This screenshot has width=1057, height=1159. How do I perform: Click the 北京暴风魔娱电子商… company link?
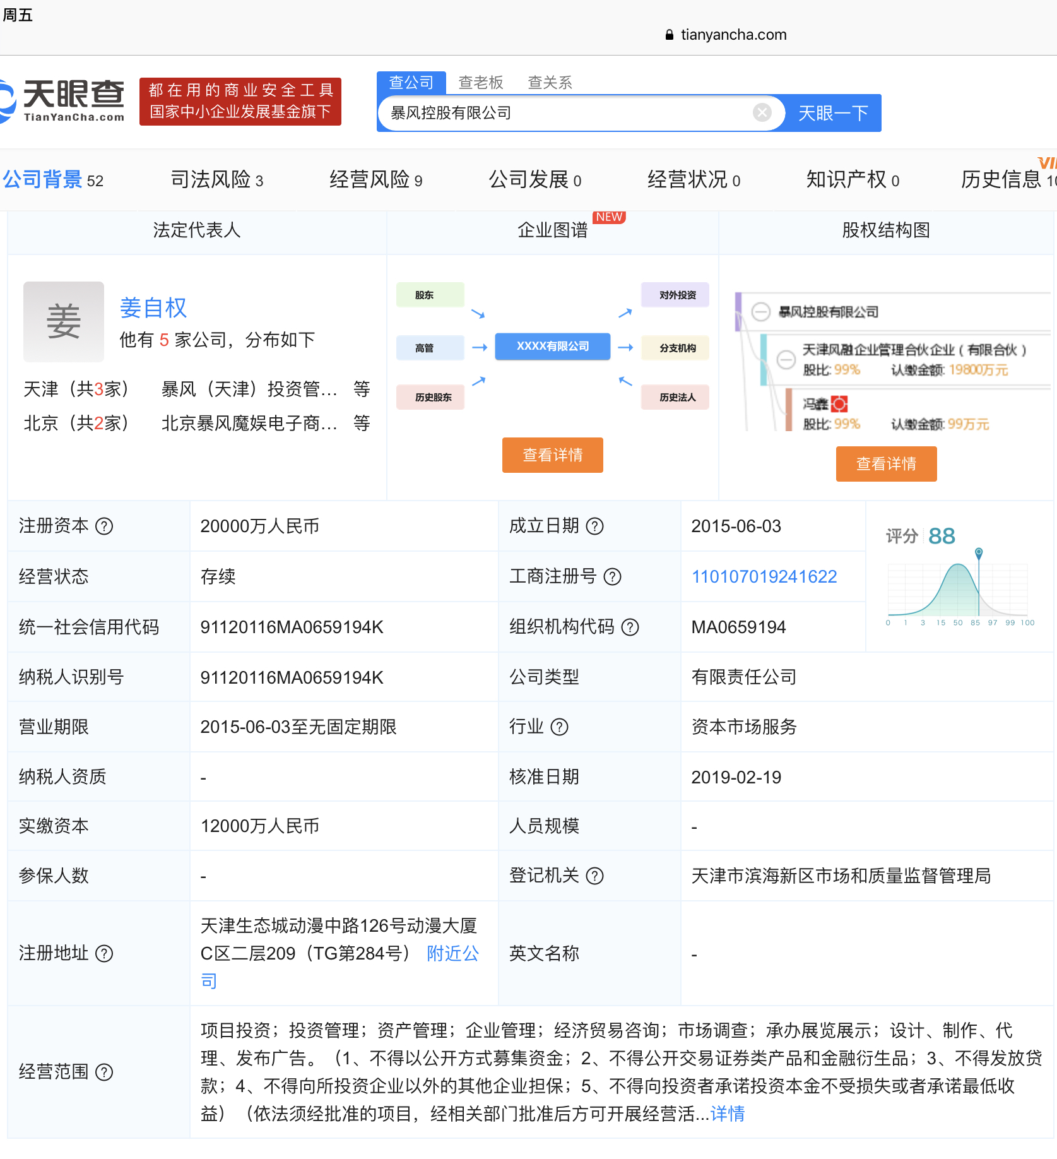click(249, 423)
